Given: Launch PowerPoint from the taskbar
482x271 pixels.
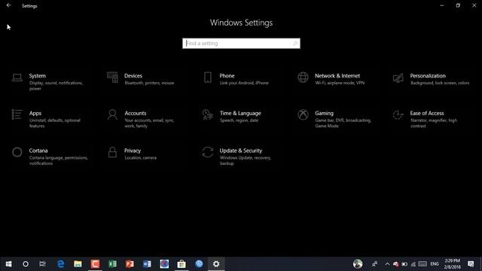Looking at the screenshot, I should coord(130,264).
